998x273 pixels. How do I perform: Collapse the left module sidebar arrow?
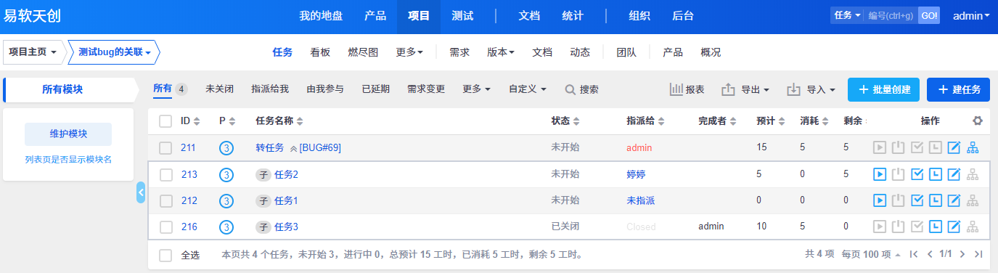click(141, 192)
